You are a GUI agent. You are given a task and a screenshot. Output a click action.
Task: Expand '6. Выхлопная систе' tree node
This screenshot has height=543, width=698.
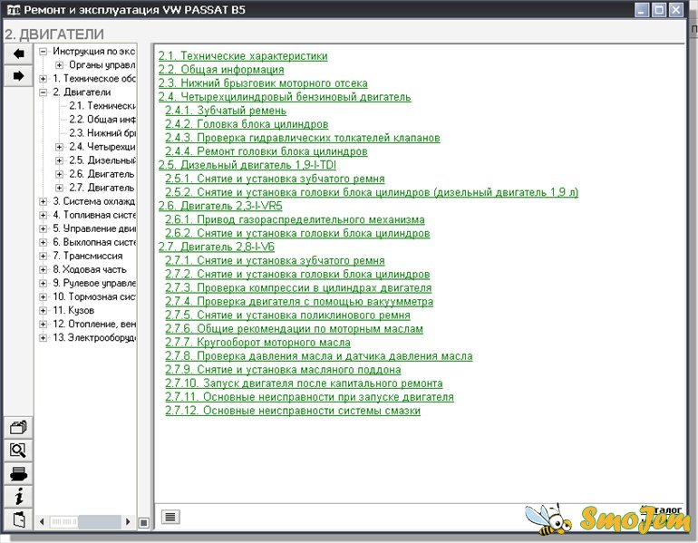[44, 242]
